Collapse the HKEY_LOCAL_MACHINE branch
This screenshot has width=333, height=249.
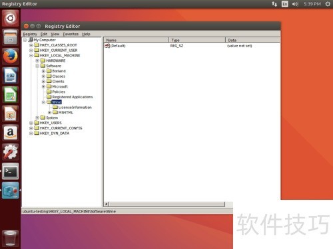[31, 56]
